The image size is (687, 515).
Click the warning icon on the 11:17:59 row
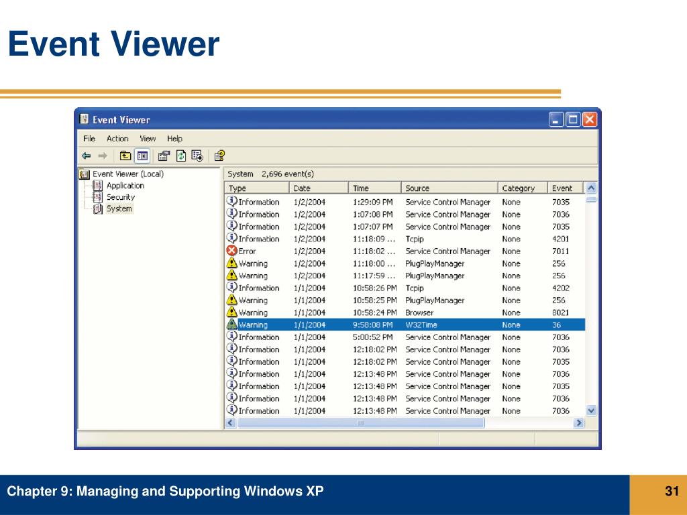(231, 276)
